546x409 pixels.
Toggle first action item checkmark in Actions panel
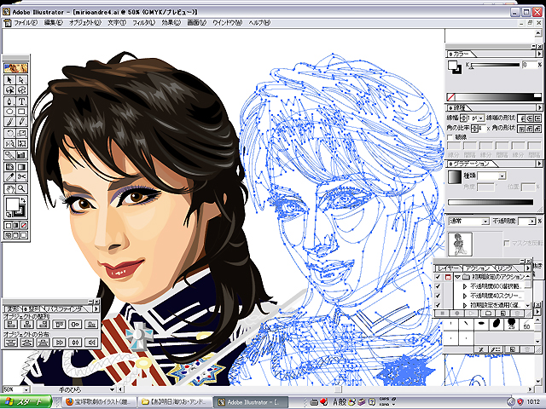[x=439, y=277]
